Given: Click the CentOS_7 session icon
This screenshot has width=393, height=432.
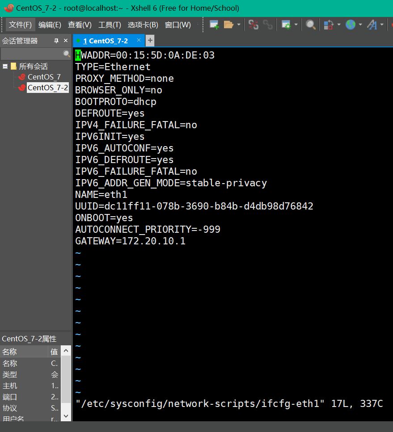Looking at the screenshot, I should pyautogui.click(x=22, y=77).
